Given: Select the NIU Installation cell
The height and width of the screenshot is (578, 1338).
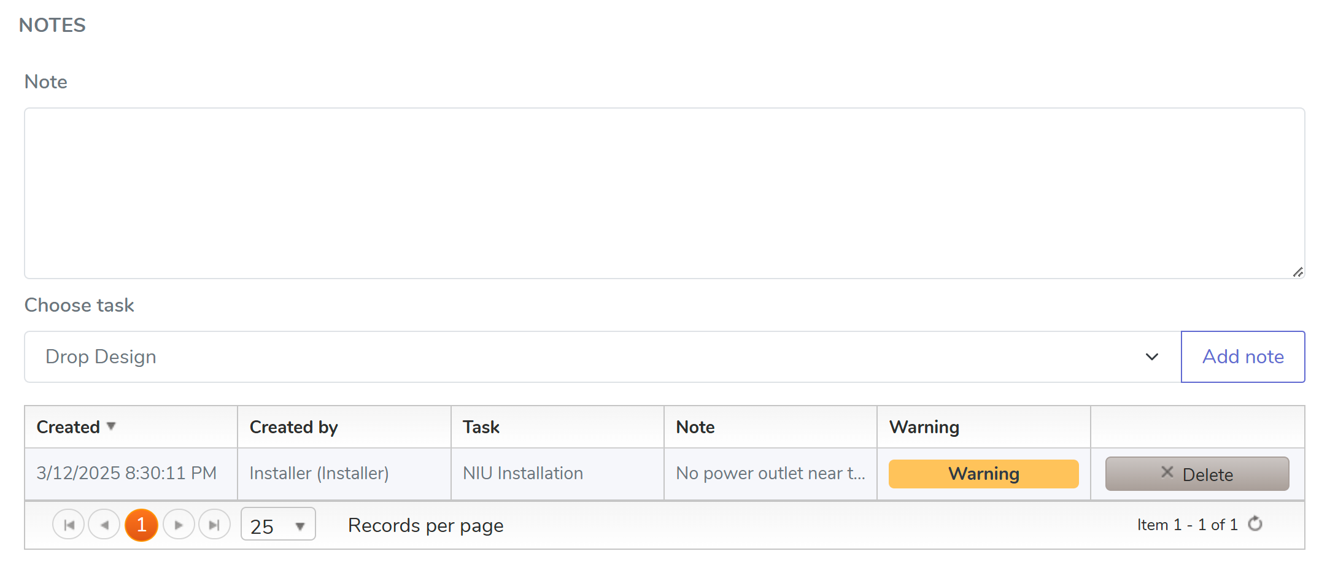Looking at the screenshot, I should (557, 474).
